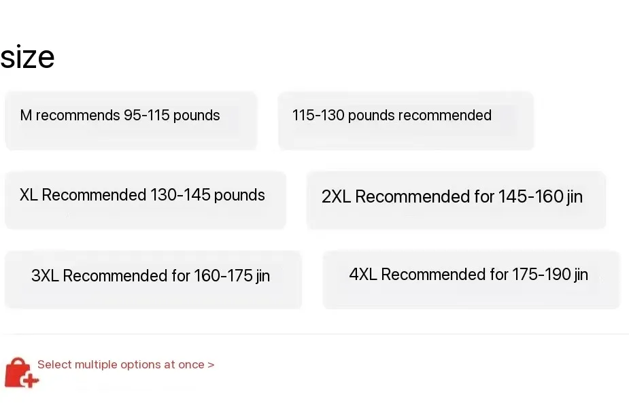Tap the bag icon to add multiple options

click(21, 372)
